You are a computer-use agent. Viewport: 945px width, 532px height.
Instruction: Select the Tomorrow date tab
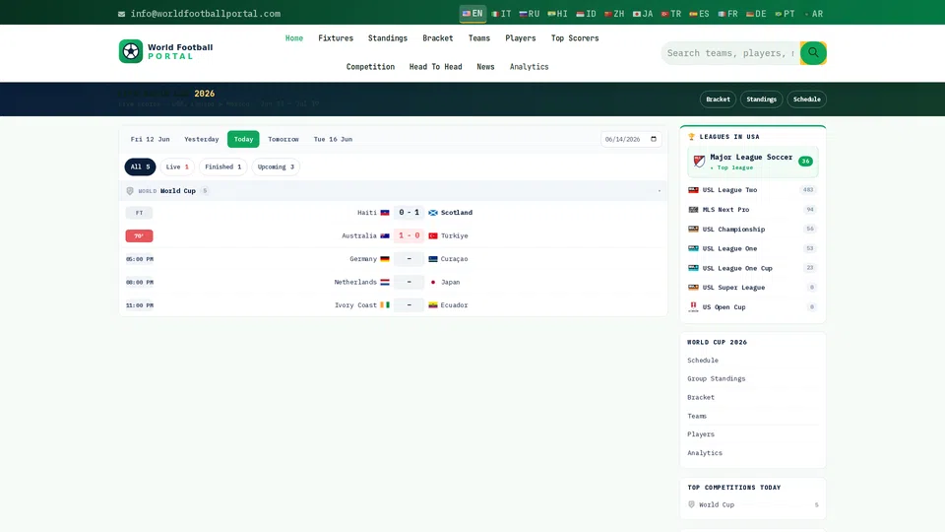coord(283,139)
